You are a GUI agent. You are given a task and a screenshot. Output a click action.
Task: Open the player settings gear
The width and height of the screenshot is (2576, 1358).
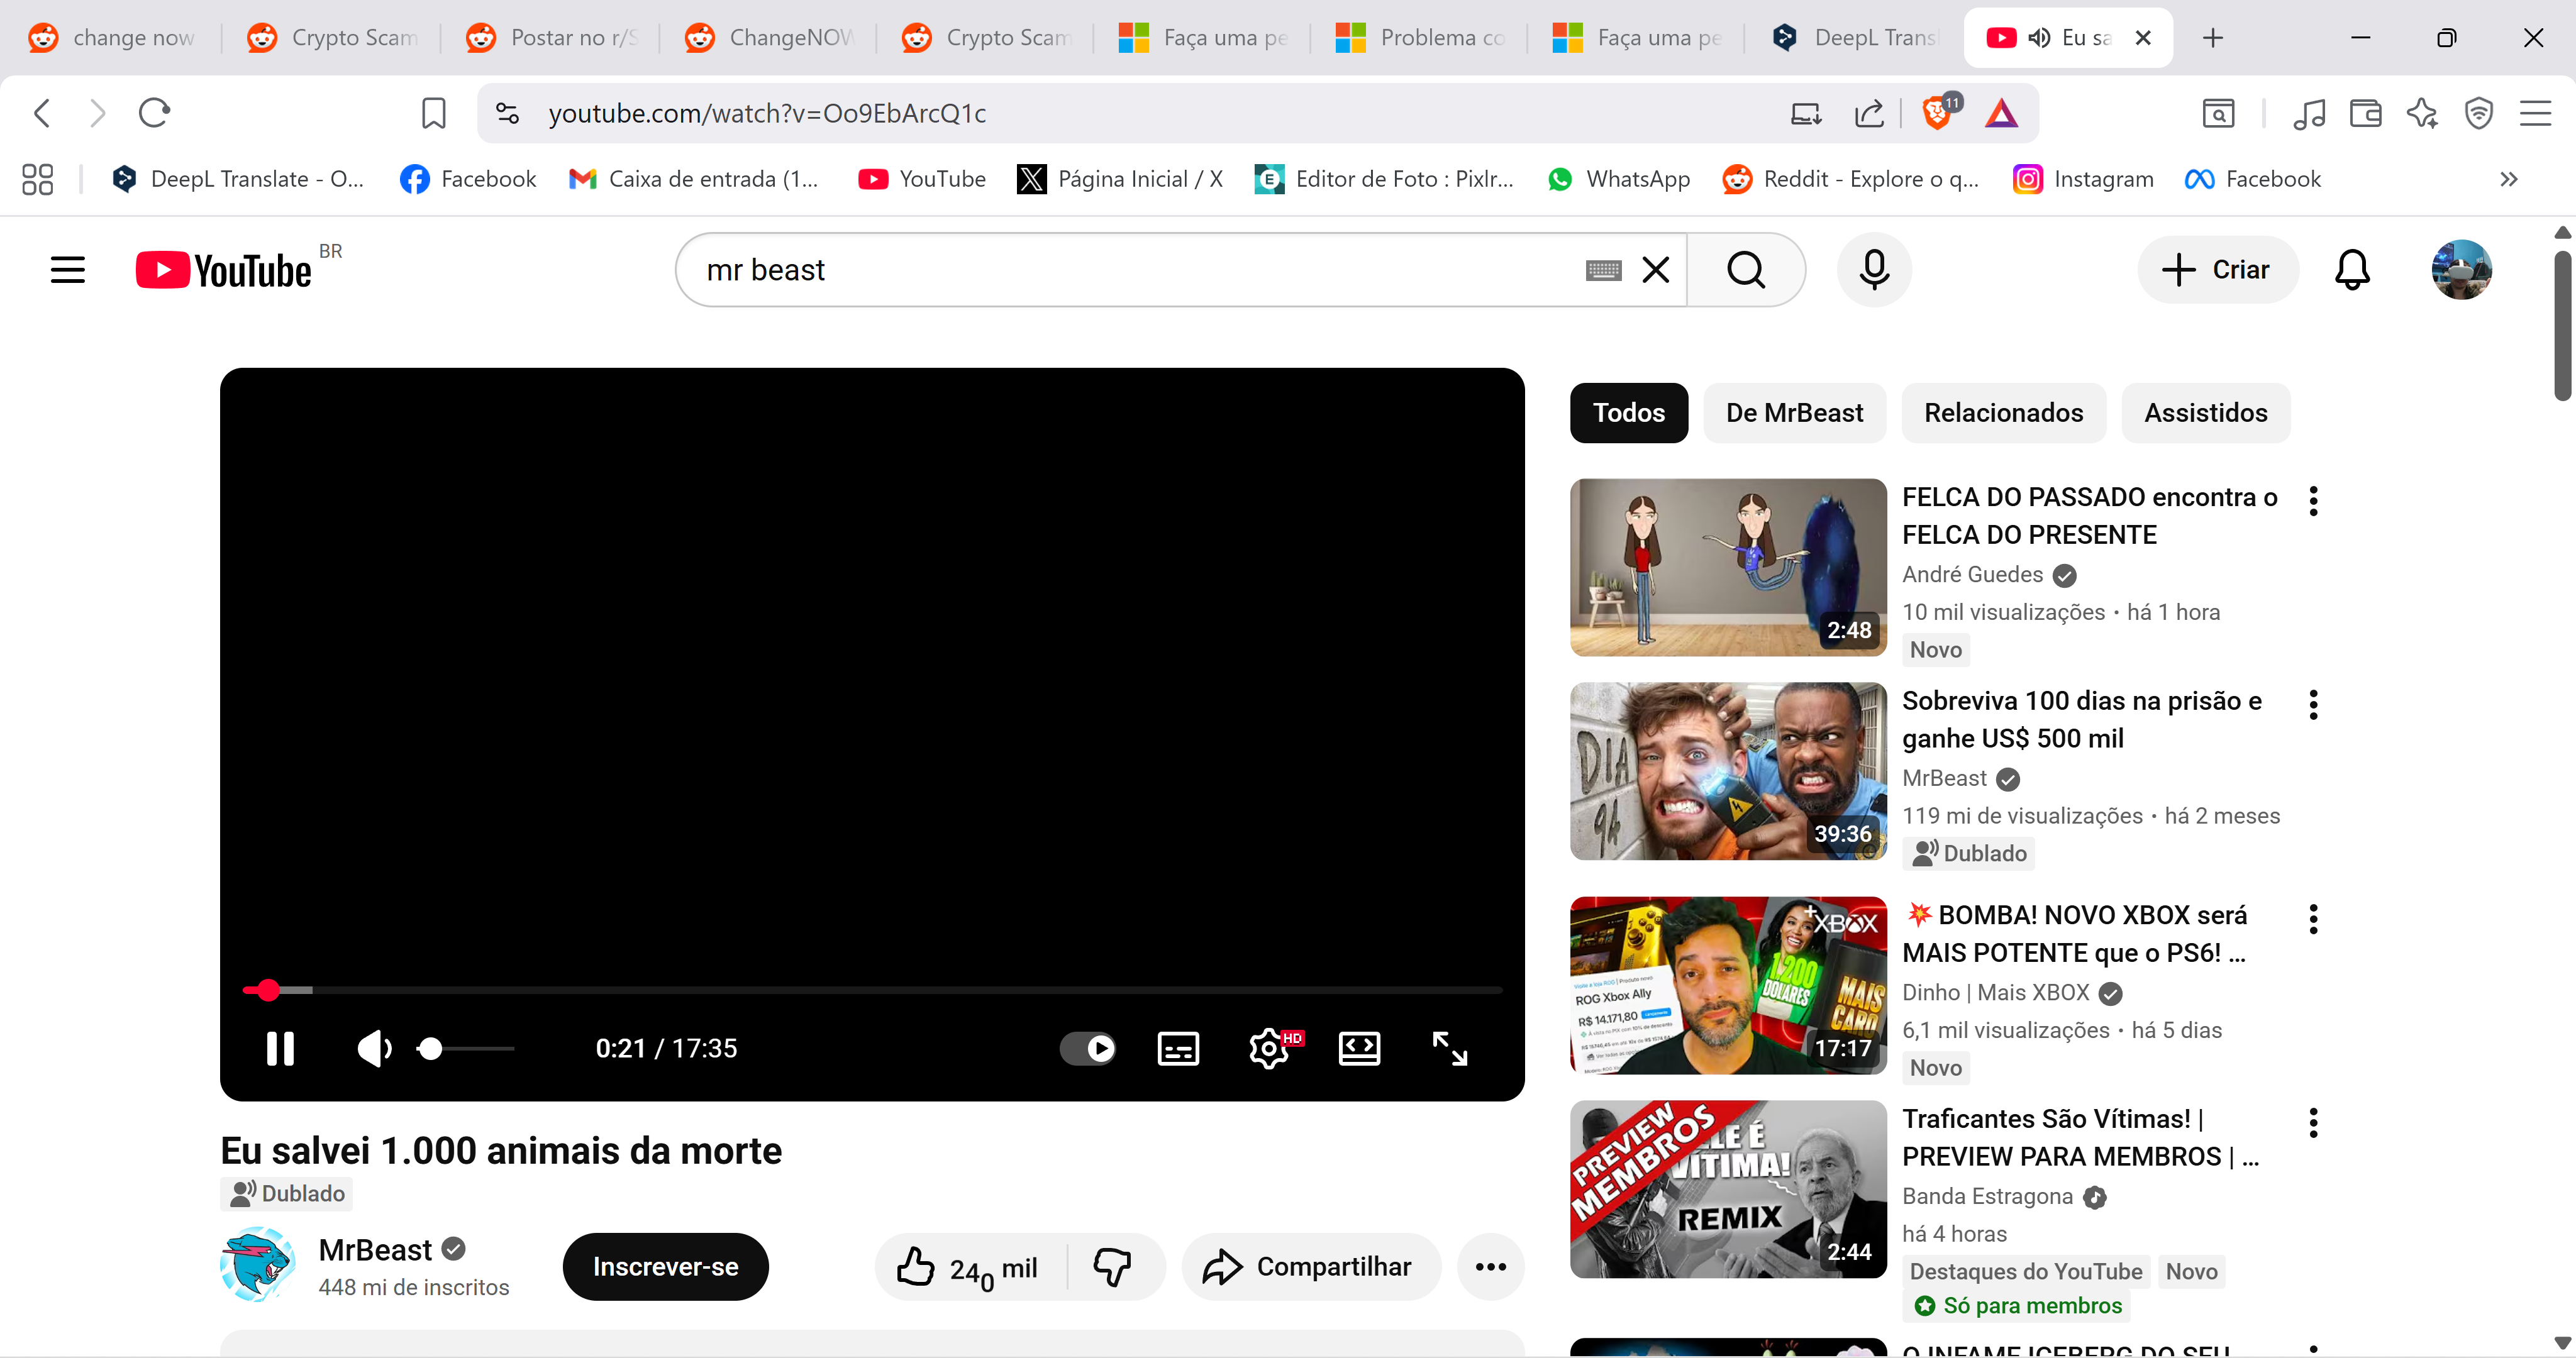point(1269,1048)
